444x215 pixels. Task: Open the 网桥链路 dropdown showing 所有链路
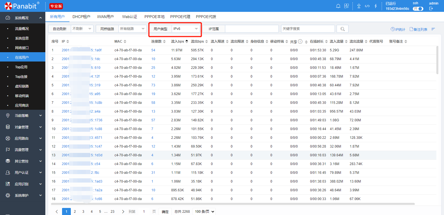(x=133, y=29)
